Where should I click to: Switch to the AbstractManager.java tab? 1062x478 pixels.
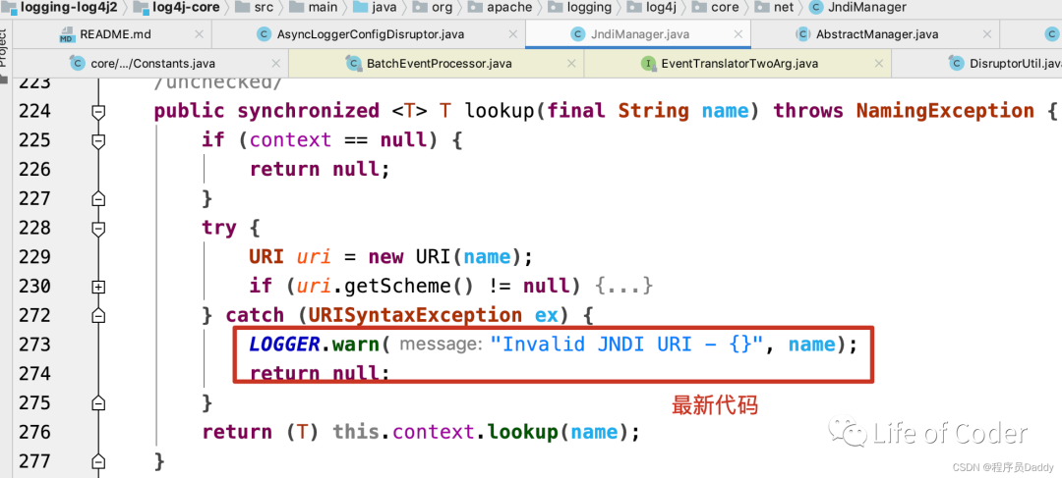877,34
